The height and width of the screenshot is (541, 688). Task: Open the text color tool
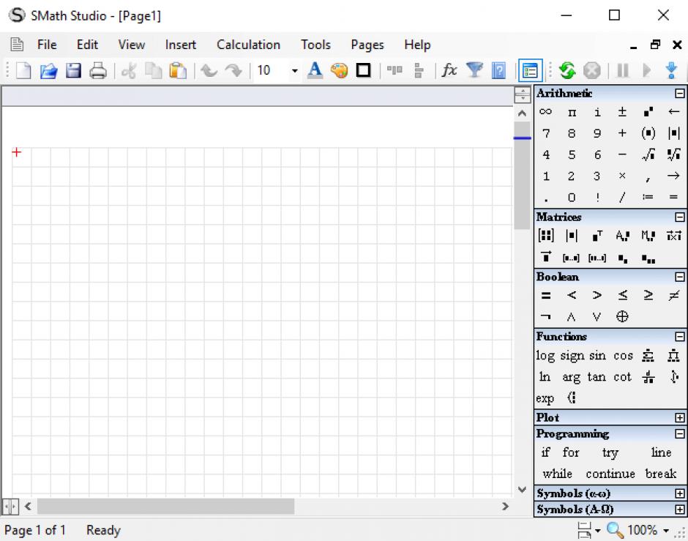pyautogui.click(x=315, y=71)
